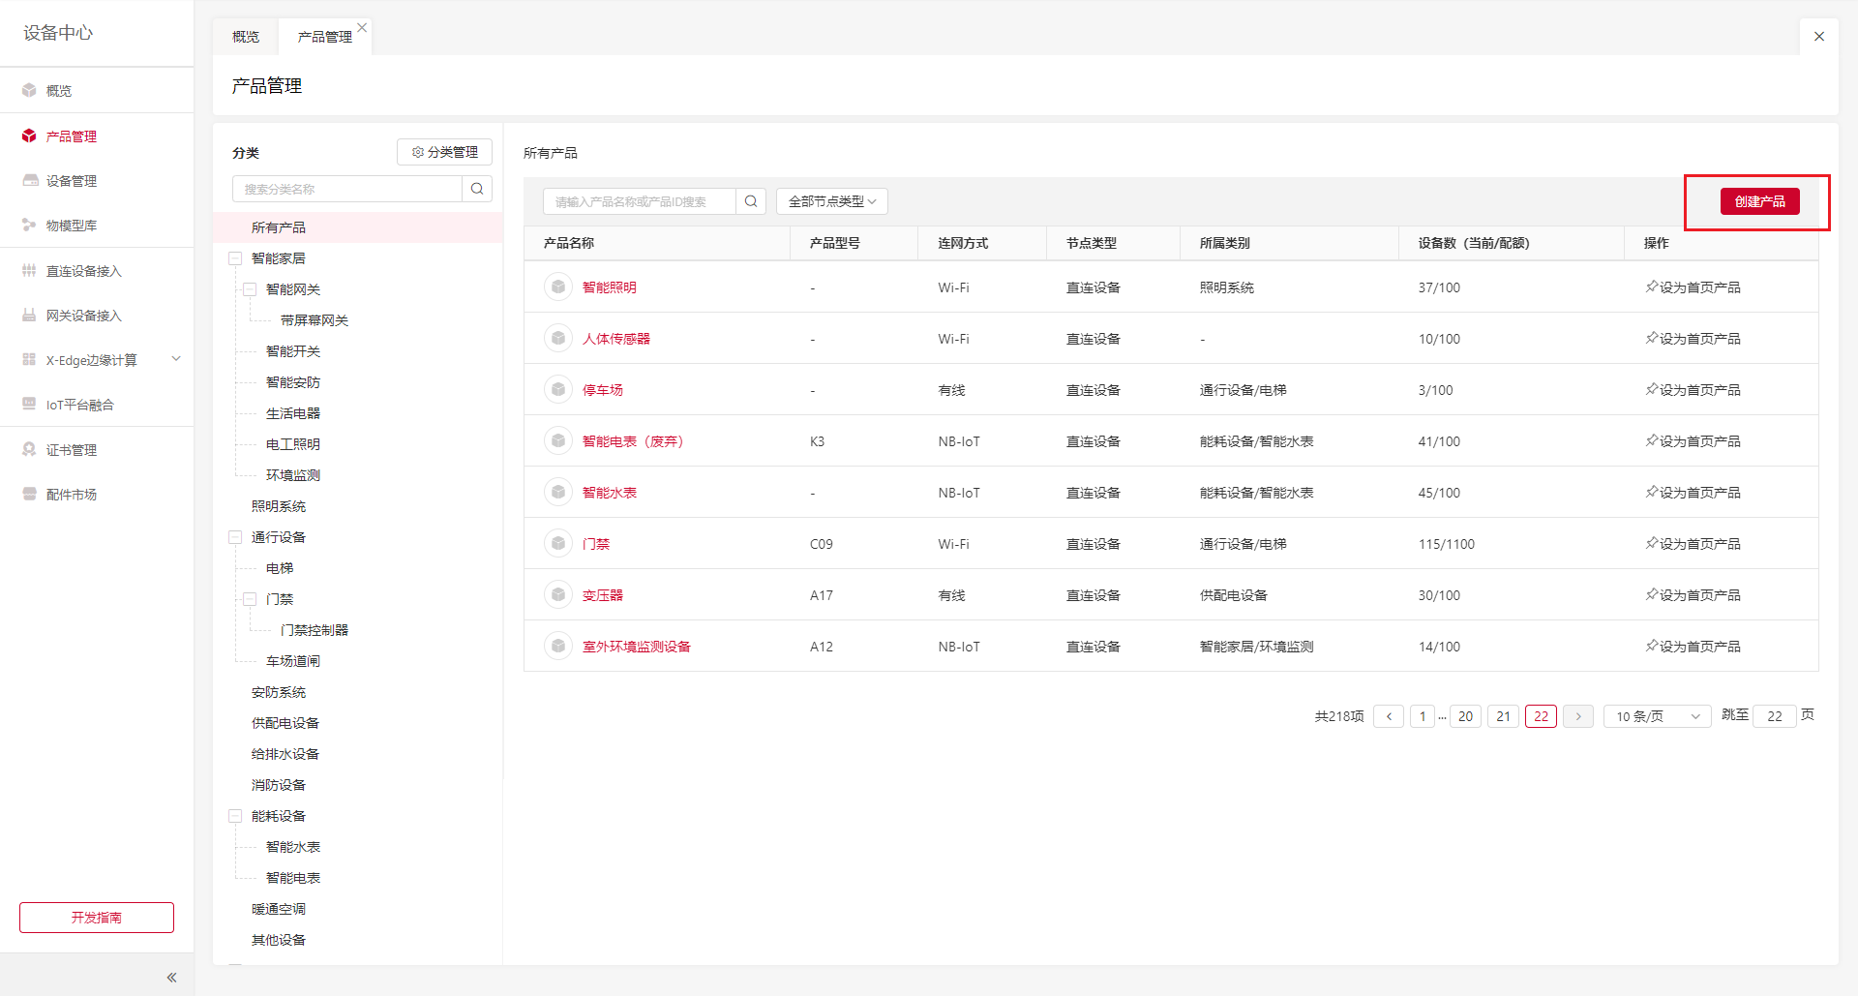The image size is (1858, 996).
Task: Click the 变压器 product thumbnail icon
Action: pos(558,595)
